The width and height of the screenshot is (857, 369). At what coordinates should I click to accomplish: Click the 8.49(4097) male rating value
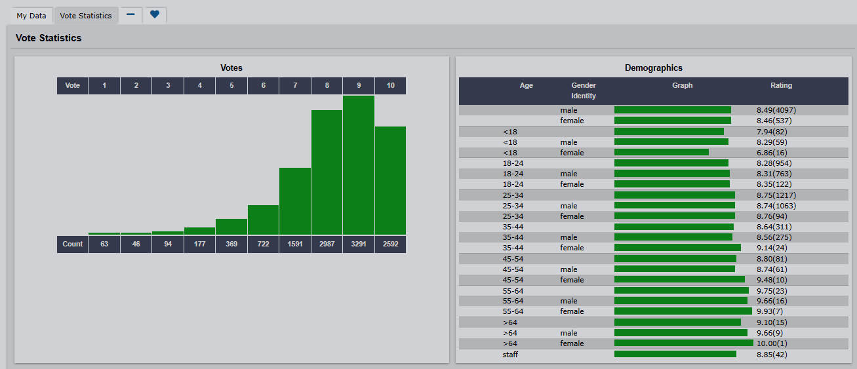(776, 110)
